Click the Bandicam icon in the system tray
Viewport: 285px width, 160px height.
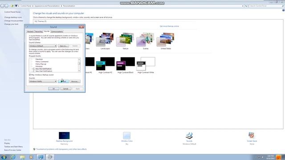click(279, 157)
